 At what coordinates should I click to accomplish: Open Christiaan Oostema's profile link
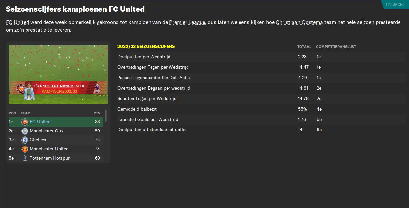click(x=299, y=22)
